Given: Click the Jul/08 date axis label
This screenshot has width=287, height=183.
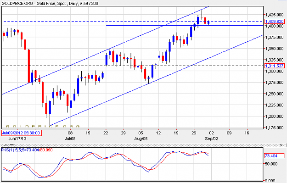Looking at the screenshot, I should (70, 139).
